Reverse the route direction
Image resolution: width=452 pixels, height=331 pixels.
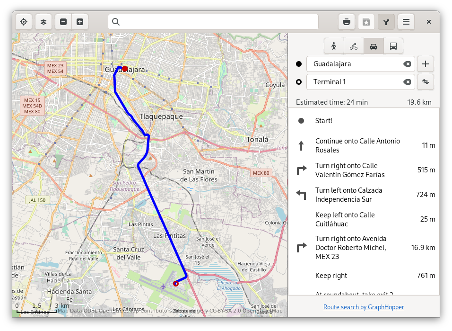coord(426,82)
